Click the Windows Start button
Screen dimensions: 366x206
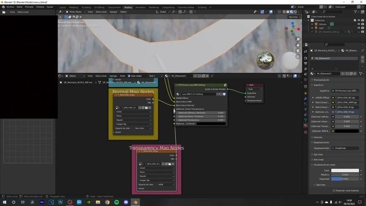point(5,202)
